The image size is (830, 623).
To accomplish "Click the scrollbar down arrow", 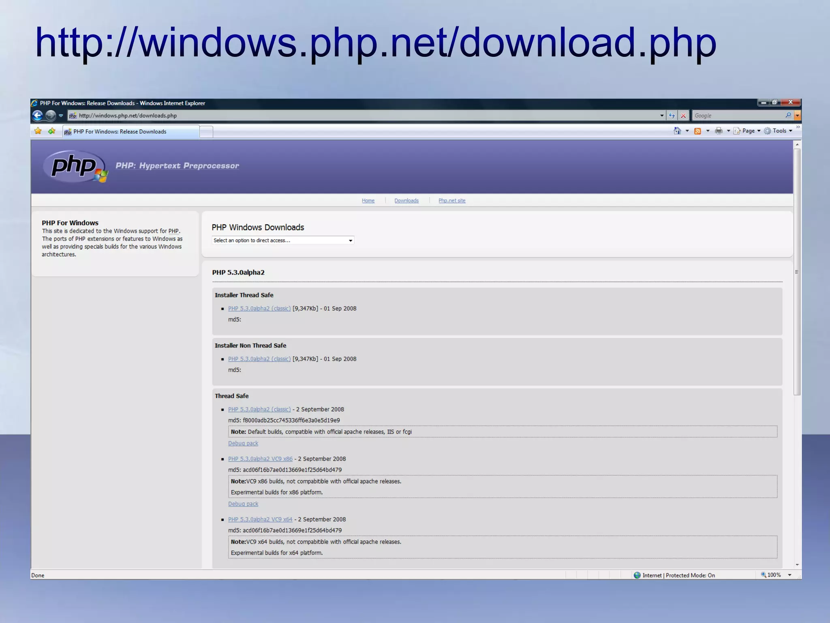I will [x=797, y=565].
